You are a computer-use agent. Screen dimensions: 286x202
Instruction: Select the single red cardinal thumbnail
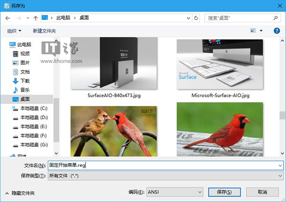220,130
